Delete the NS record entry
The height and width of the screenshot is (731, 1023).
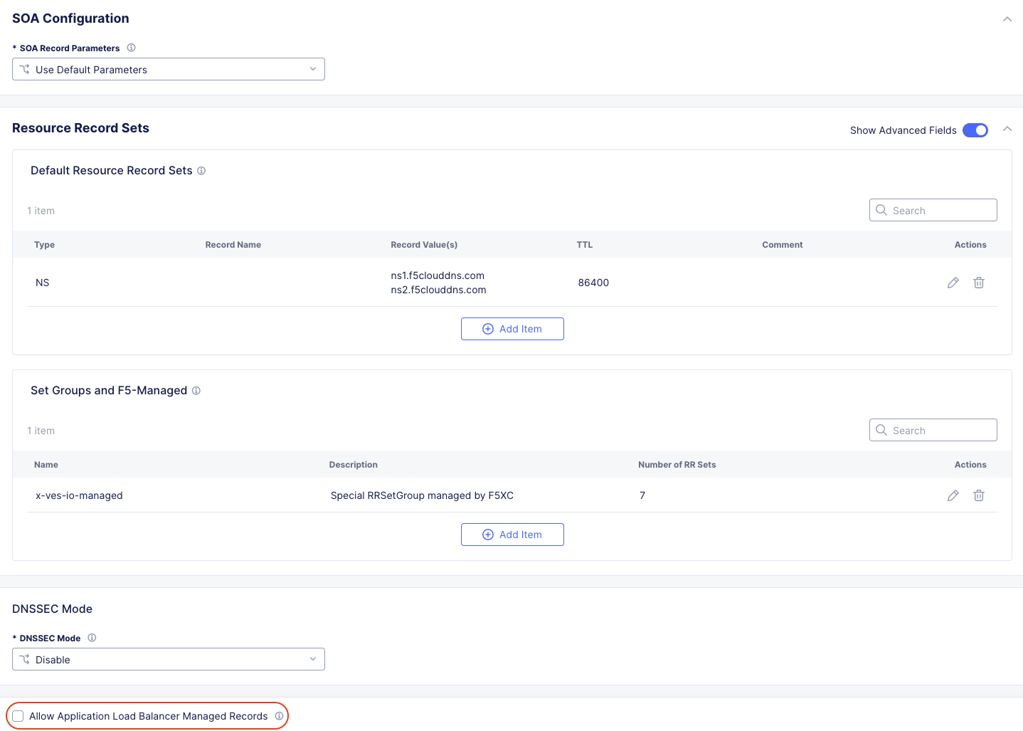coord(979,283)
